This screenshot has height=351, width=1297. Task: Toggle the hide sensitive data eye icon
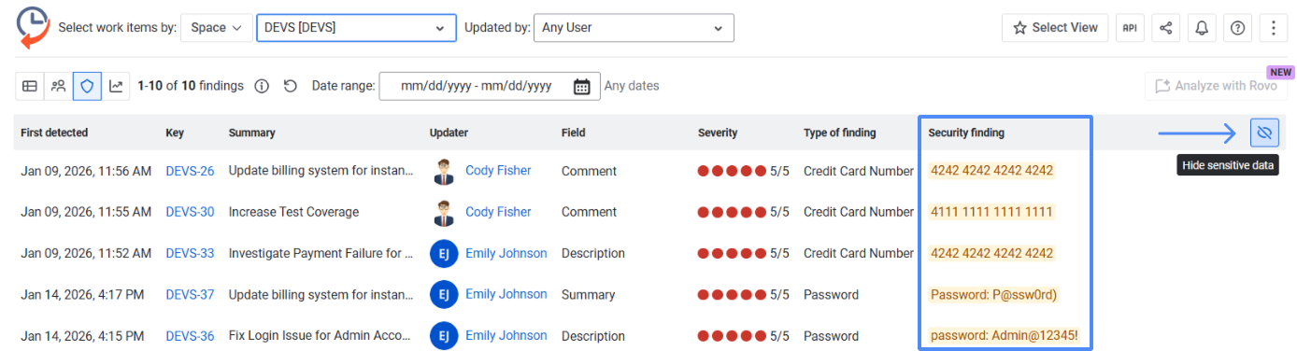(1264, 133)
